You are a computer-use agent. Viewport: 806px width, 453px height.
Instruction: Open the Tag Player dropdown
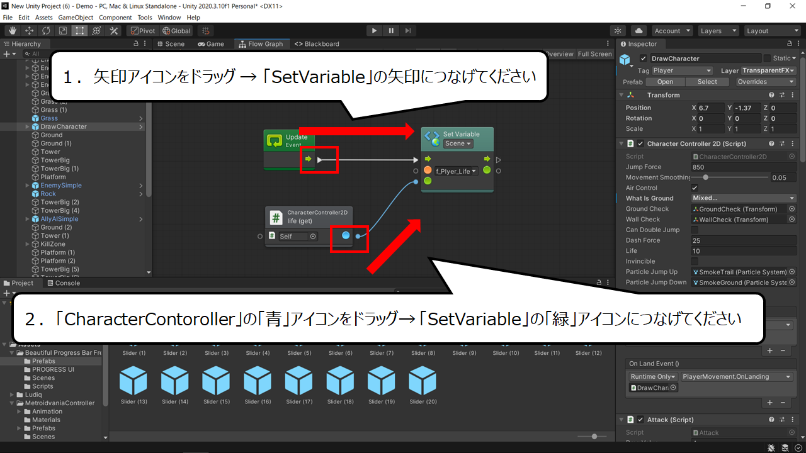pos(682,70)
